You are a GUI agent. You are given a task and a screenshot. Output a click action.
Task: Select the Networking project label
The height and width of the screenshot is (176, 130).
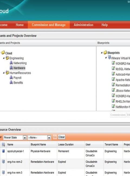click(20, 63)
